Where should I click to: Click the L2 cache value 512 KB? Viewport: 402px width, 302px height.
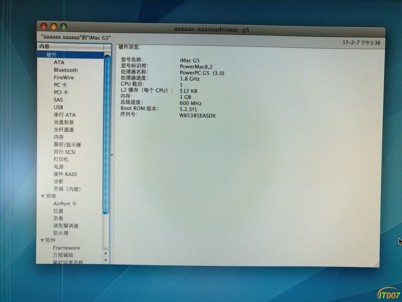[188, 91]
